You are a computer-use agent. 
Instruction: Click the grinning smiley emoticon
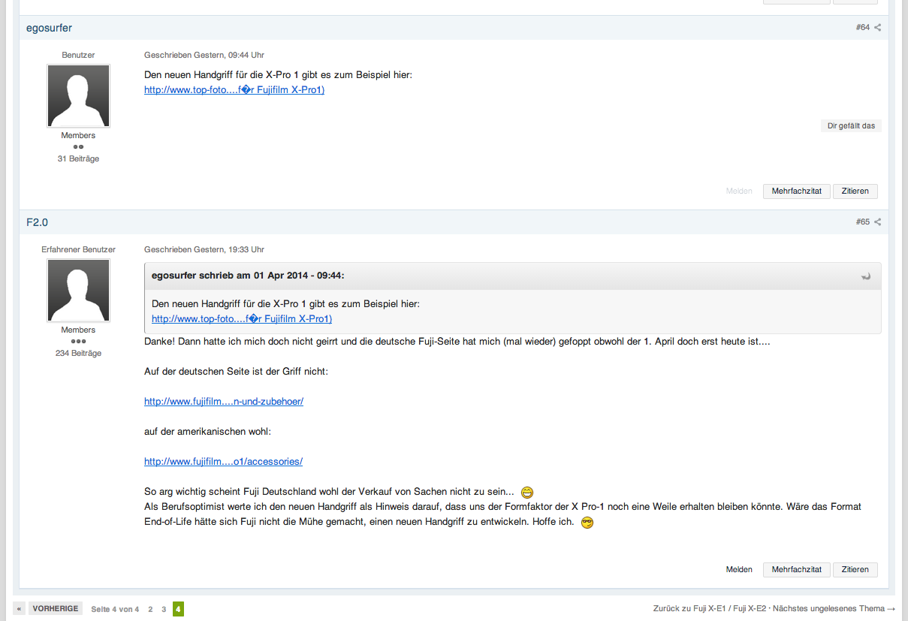[x=526, y=493]
